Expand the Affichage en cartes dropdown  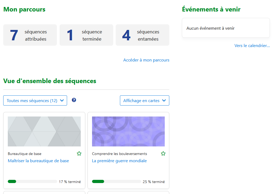pos(144,101)
